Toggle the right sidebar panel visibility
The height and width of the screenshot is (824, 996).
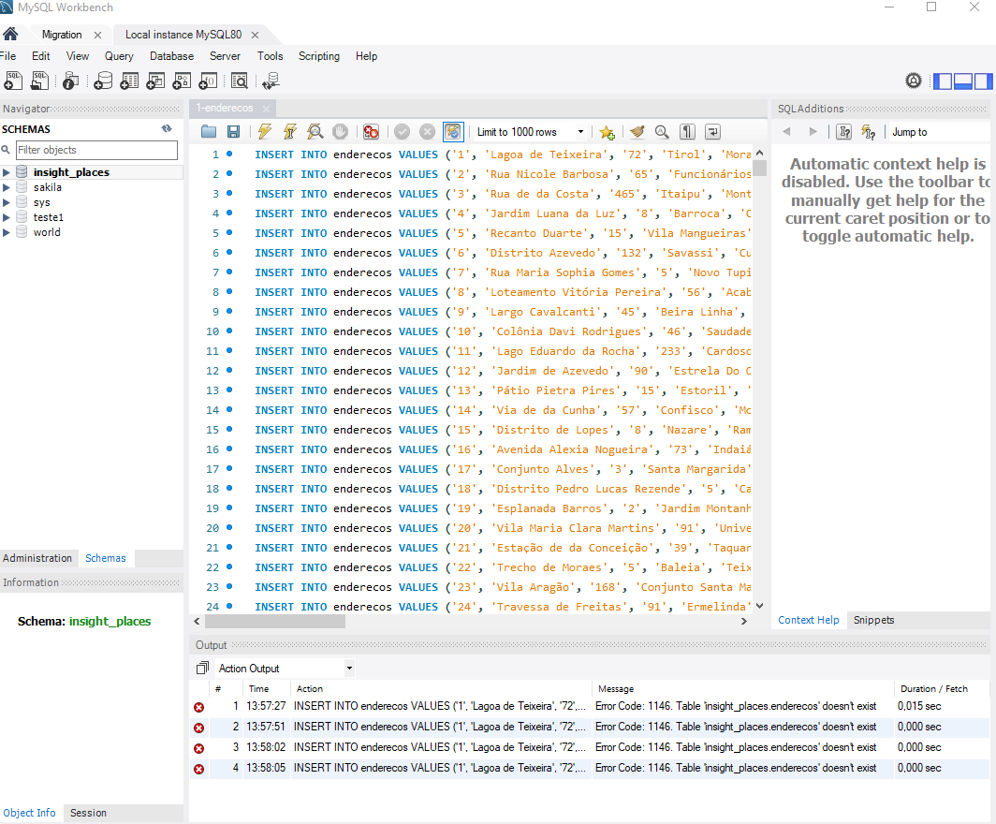[983, 81]
